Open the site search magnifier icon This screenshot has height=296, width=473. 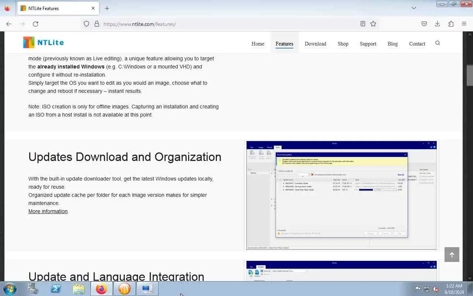click(438, 43)
